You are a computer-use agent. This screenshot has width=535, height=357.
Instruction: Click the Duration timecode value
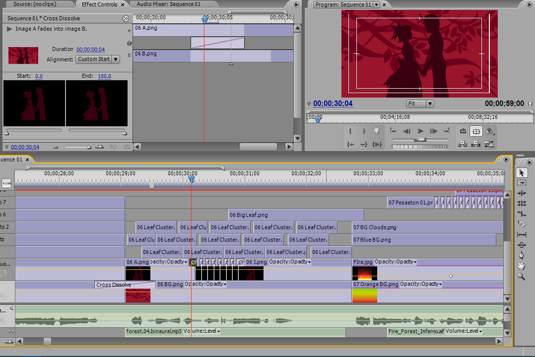pyautogui.click(x=90, y=50)
